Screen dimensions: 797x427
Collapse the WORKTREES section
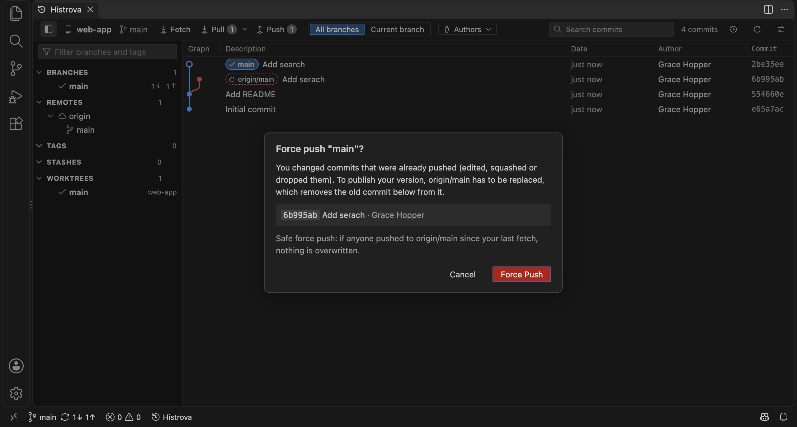click(39, 178)
